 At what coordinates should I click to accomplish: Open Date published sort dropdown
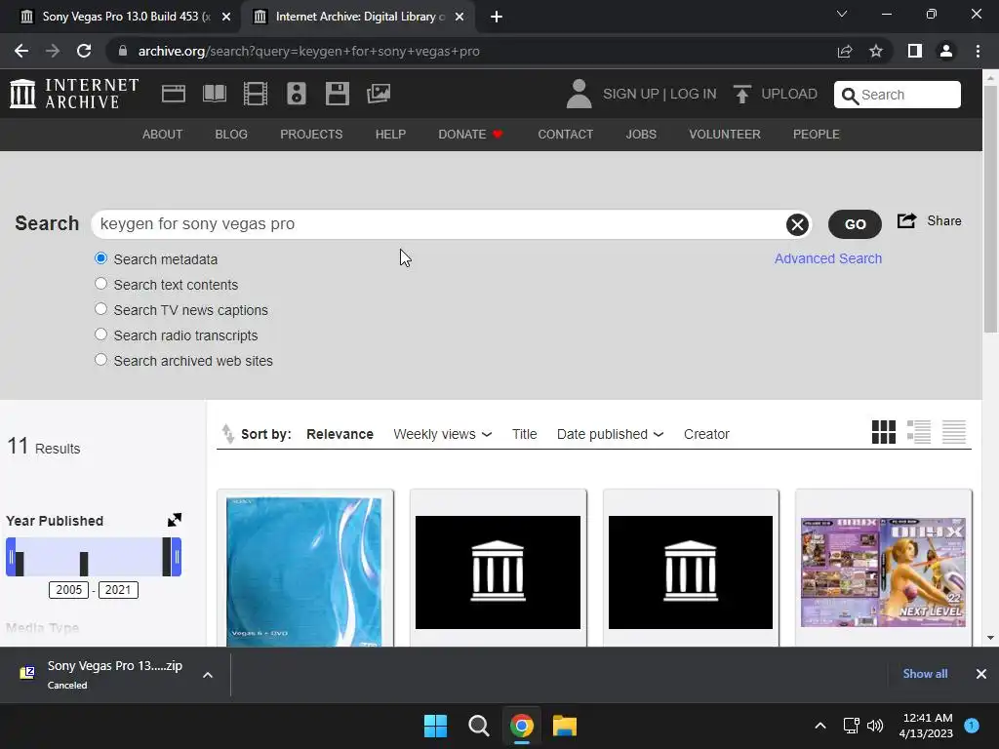pos(610,434)
